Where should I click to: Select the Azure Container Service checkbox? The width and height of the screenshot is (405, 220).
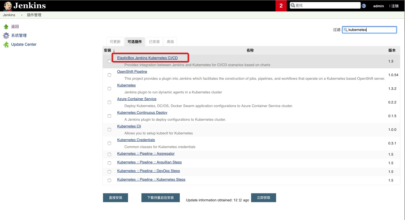tap(109, 102)
